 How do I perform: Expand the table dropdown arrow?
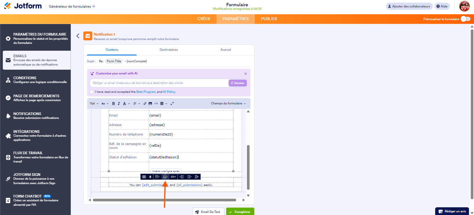click(166, 103)
